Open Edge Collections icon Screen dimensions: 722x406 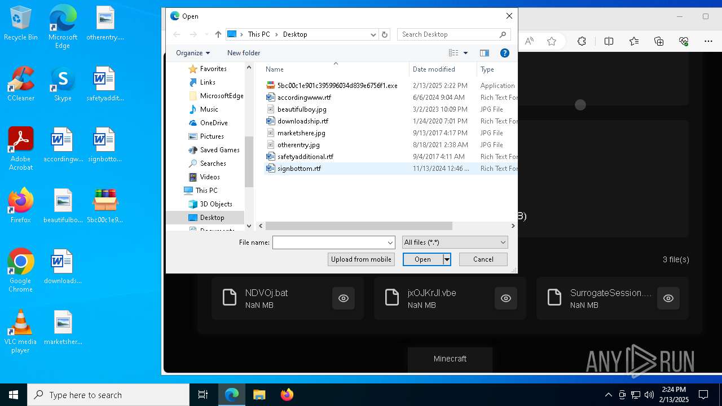click(x=659, y=41)
